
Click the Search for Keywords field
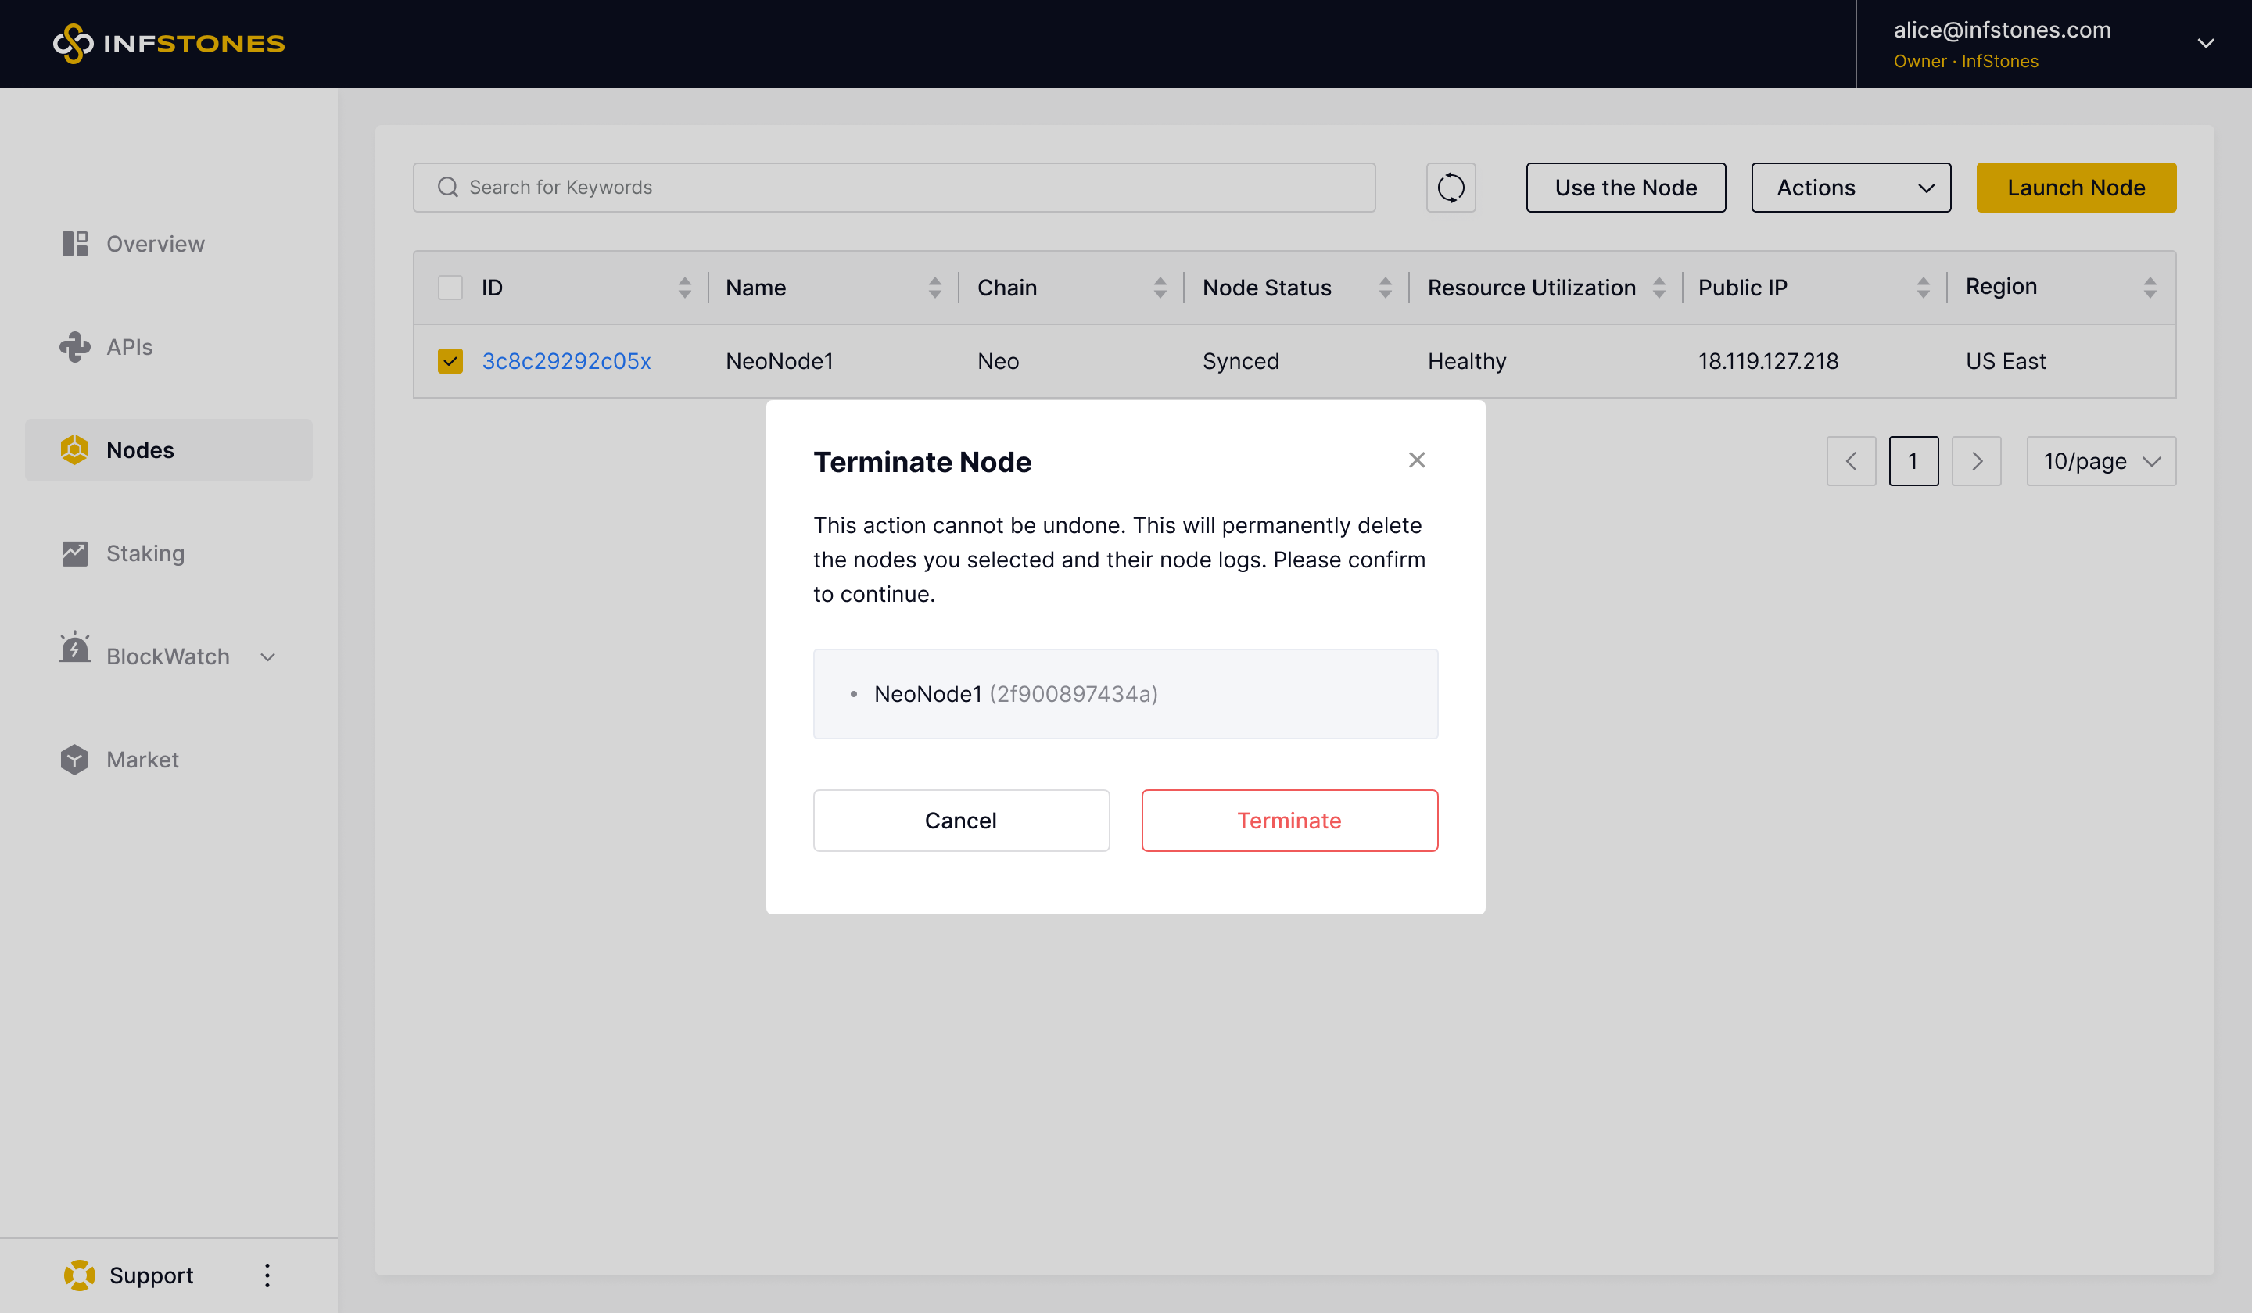(x=894, y=188)
